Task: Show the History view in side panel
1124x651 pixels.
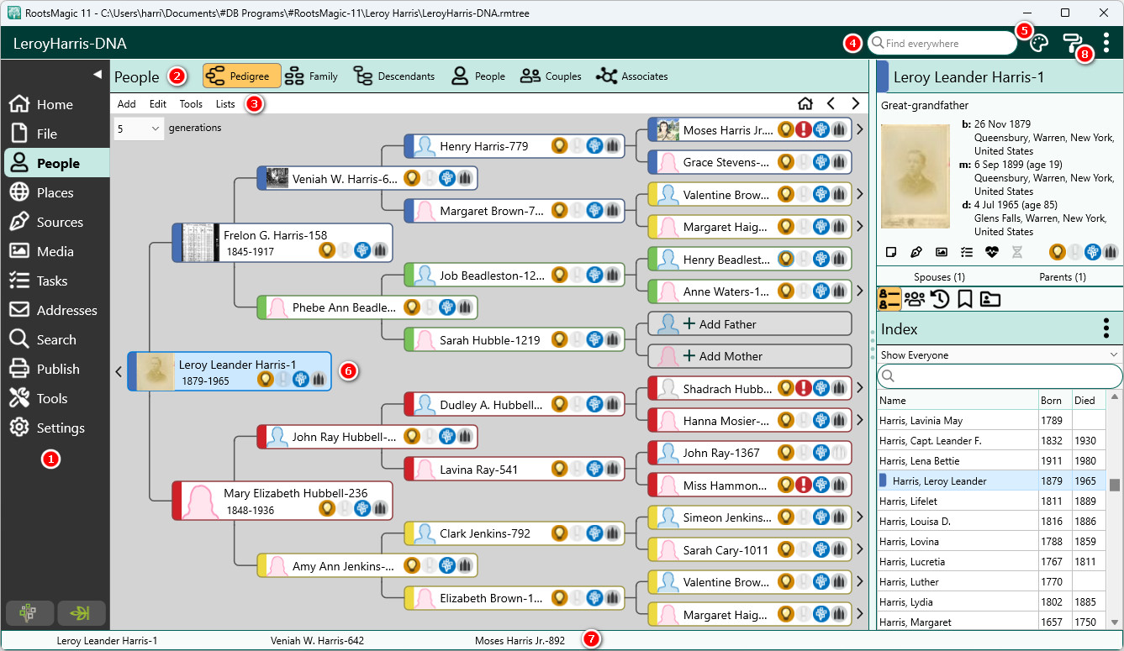Action: 940,299
